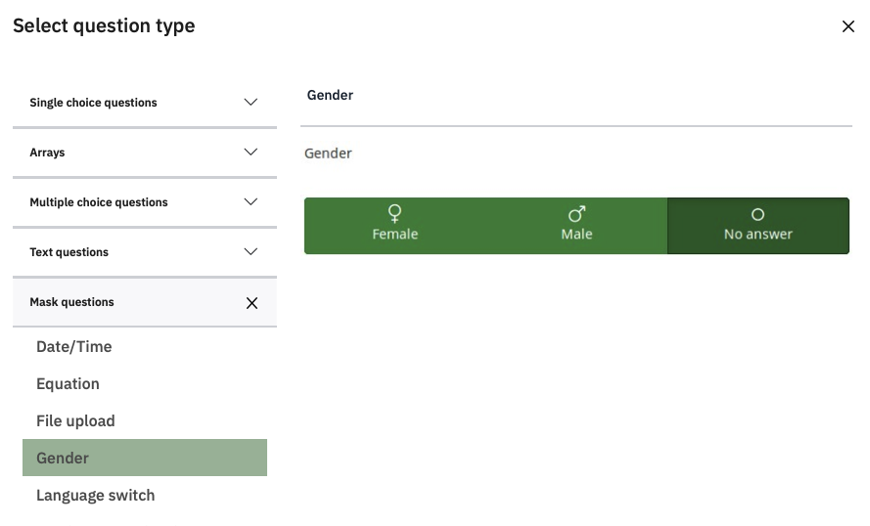
Task: Select Equation question type
Action: coord(68,383)
